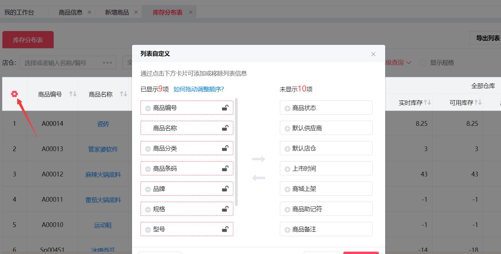Toggle the lock icon on 商品编号
The image size is (501, 254).
click(225, 108)
